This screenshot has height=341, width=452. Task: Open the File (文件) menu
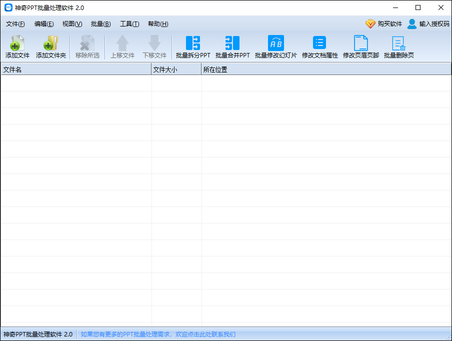15,24
